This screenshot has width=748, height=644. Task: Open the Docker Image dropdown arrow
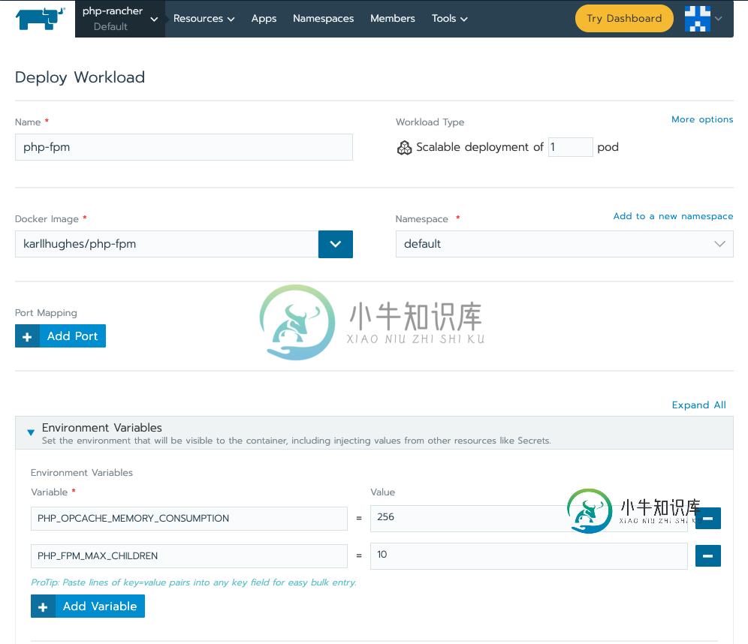[335, 244]
